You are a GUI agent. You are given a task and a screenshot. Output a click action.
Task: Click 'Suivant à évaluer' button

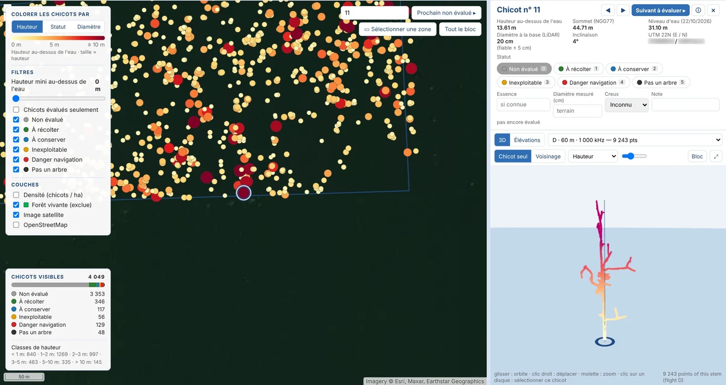coord(661,10)
